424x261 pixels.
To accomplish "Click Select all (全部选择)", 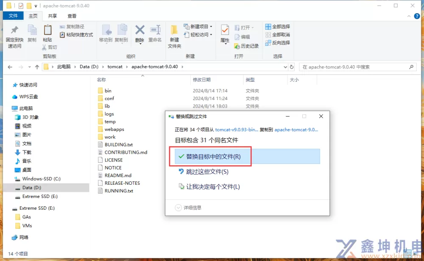I will pos(278,26).
